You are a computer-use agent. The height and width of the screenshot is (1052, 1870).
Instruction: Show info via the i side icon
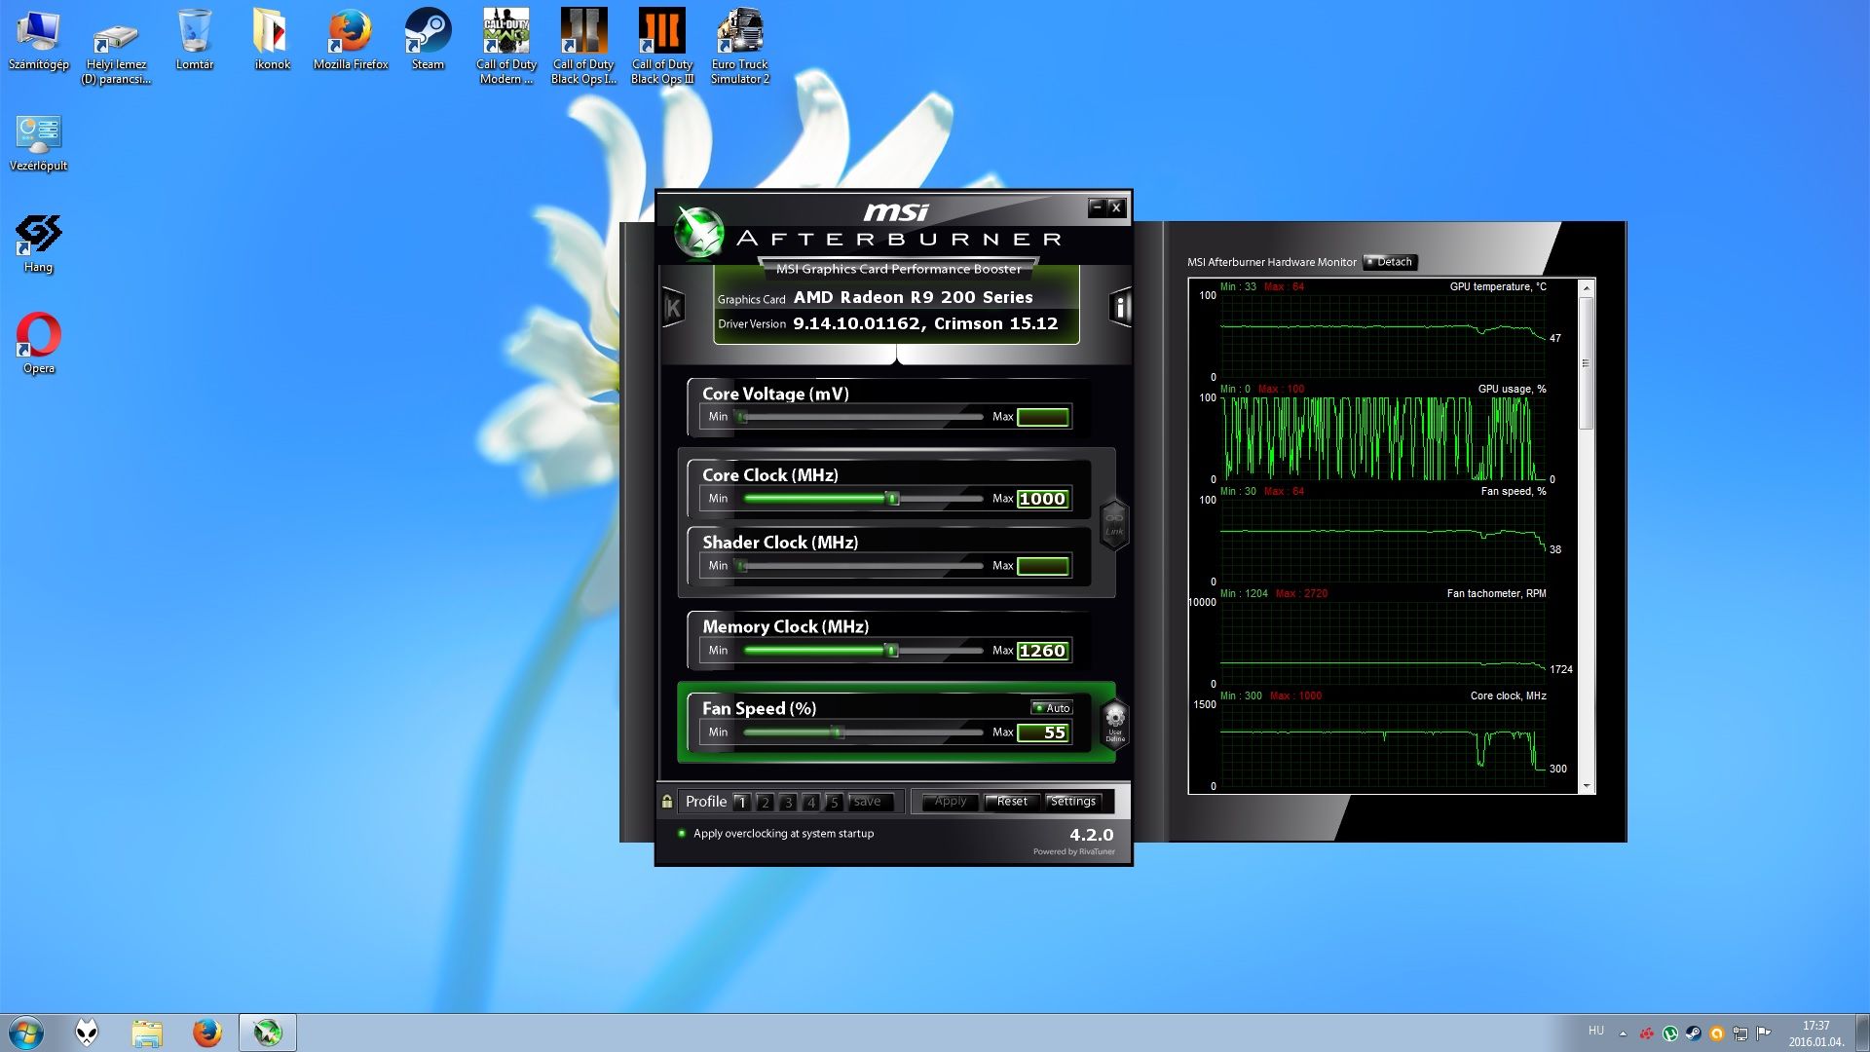click(1120, 308)
